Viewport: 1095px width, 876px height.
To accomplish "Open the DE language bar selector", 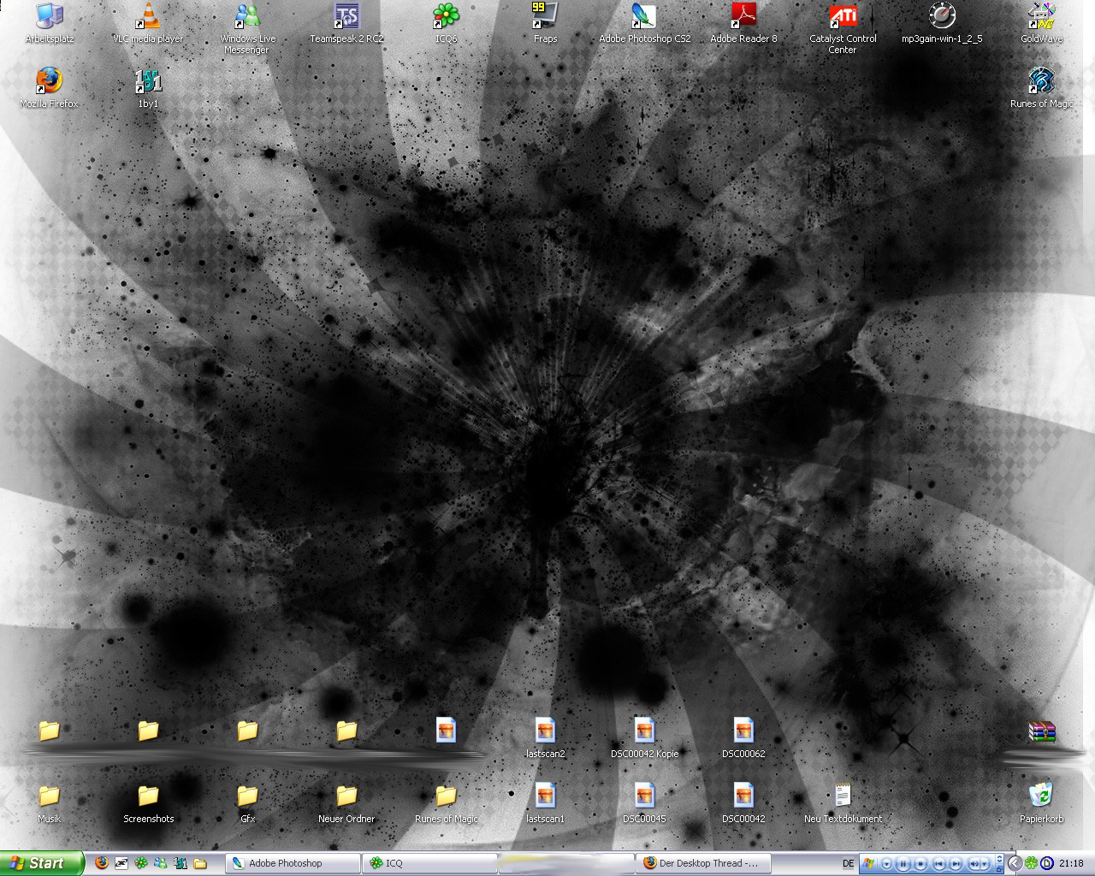I will click(848, 863).
